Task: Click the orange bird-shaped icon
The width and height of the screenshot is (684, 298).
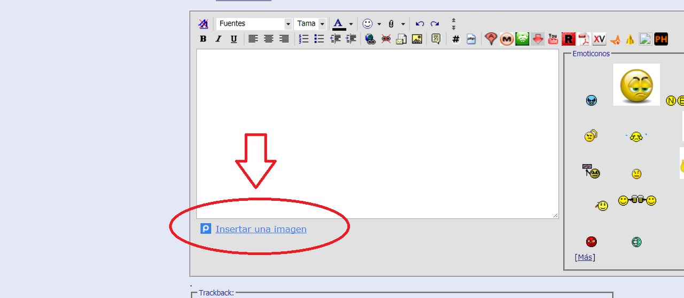Action: pos(616,39)
